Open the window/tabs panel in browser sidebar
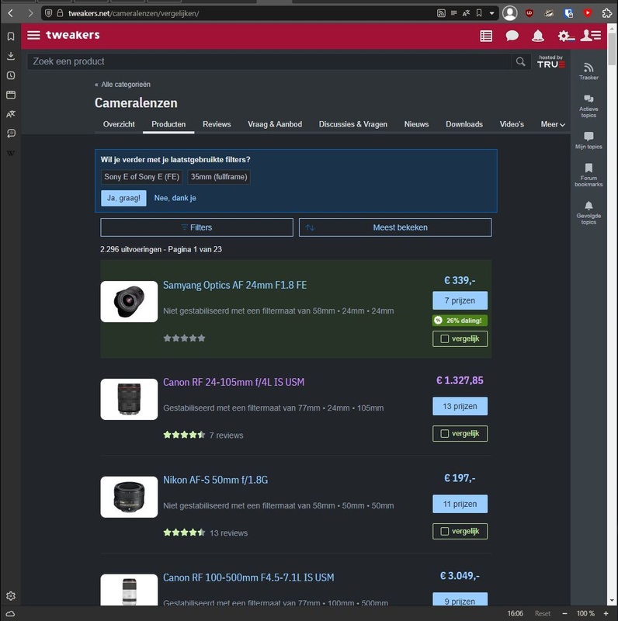Image resolution: width=618 pixels, height=621 pixels. tap(11, 95)
